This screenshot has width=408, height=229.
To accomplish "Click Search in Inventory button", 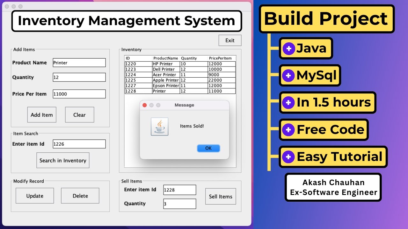I will pos(63,160).
